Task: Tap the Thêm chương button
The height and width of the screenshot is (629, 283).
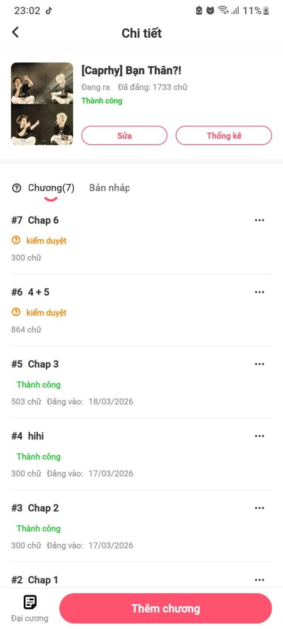Action: tap(166, 609)
